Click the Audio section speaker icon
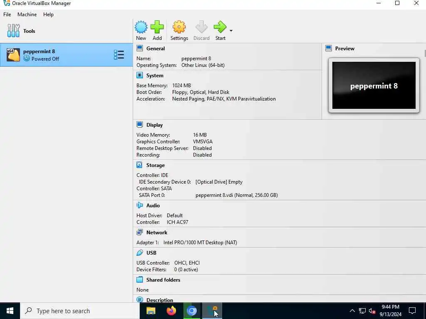 (140, 205)
